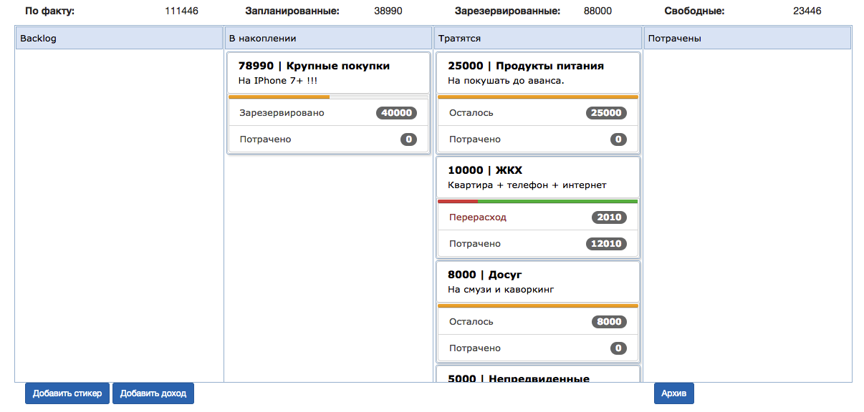Click the Зарезервированные summary label
Screen dimensions: 864x412
508,11
